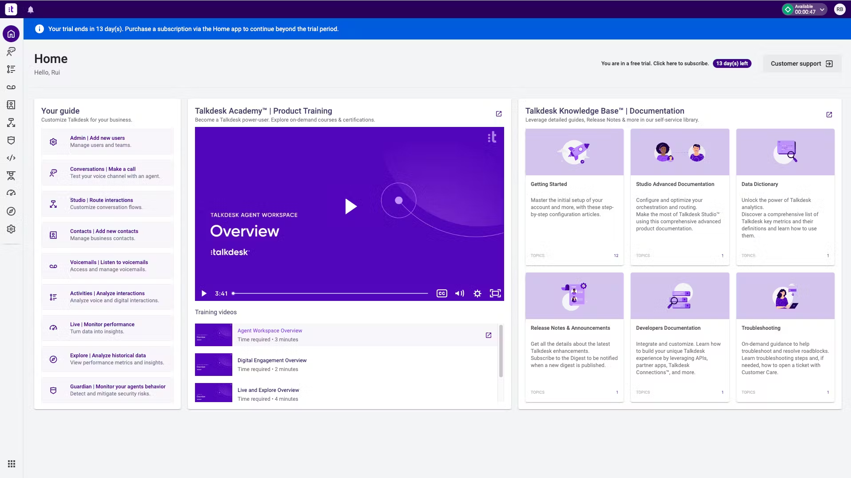Open the Contacts app in sidebar
851x478 pixels.
(11, 105)
